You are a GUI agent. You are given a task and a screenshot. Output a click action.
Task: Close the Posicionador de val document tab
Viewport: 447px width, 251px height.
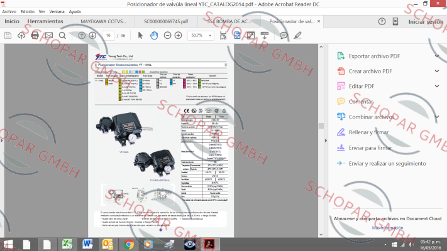(319, 21)
